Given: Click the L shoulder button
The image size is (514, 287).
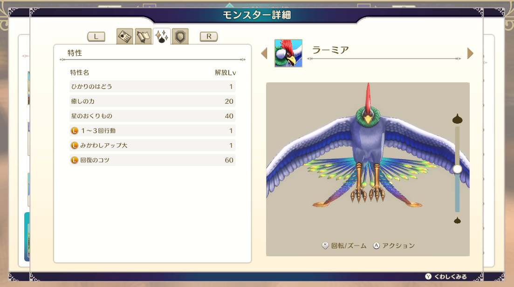Looking at the screenshot, I should click(x=96, y=36).
